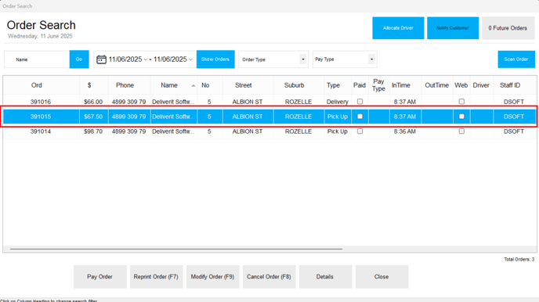
Task: Toggle Paid checkbox for order 391015
Action: coord(360,117)
